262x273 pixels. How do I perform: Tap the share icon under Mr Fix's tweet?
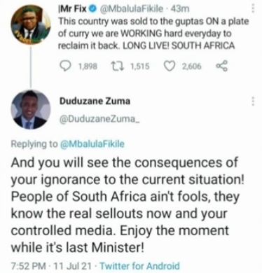click(221, 66)
